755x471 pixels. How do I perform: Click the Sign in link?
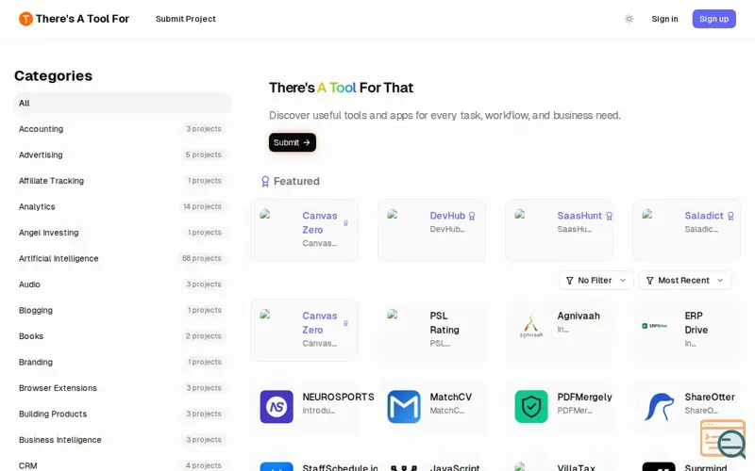pos(664,19)
